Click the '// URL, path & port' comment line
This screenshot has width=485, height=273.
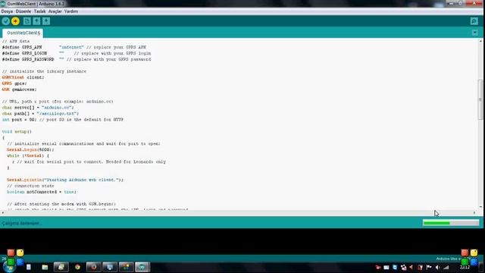point(58,102)
